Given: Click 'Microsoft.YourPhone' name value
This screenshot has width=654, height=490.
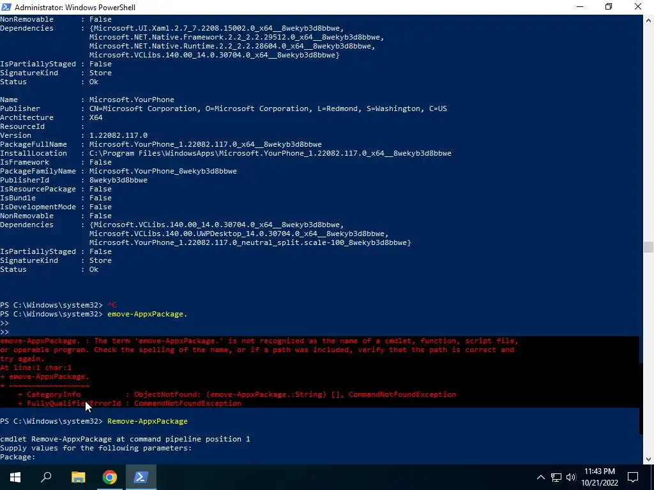Looking at the screenshot, I should pyautogui.click(x=132, y=100).
